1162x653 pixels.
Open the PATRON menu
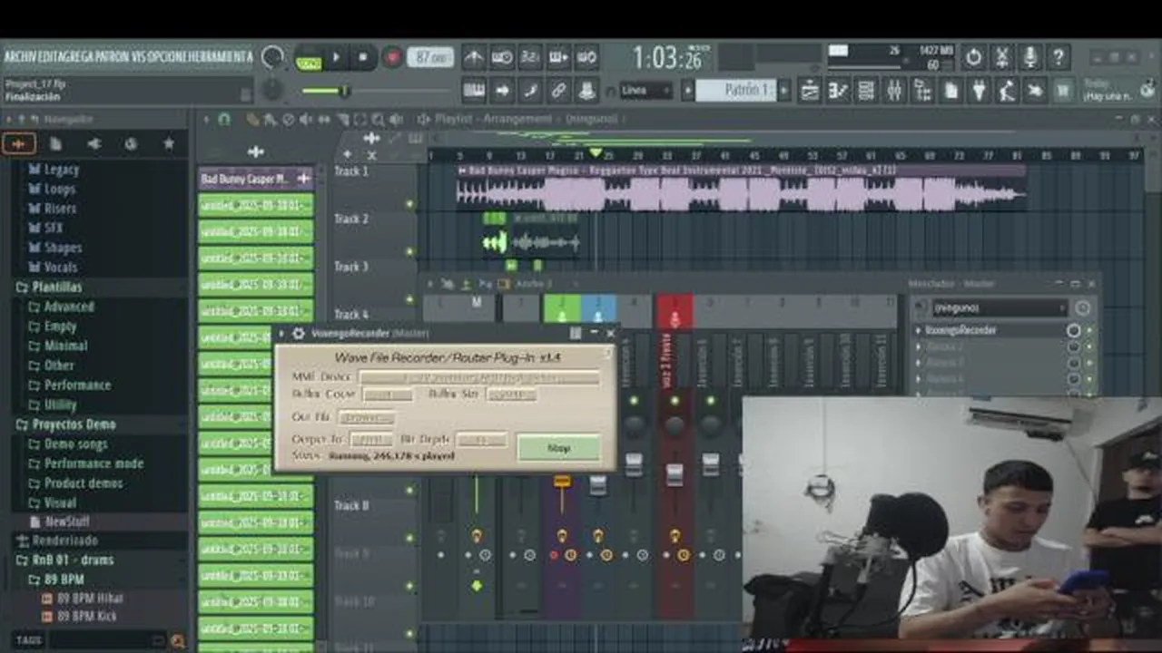[x=111, y=57]
